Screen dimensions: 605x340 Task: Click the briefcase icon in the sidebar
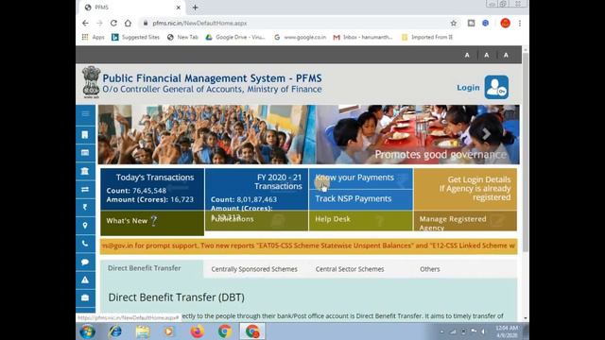point(85,298)
